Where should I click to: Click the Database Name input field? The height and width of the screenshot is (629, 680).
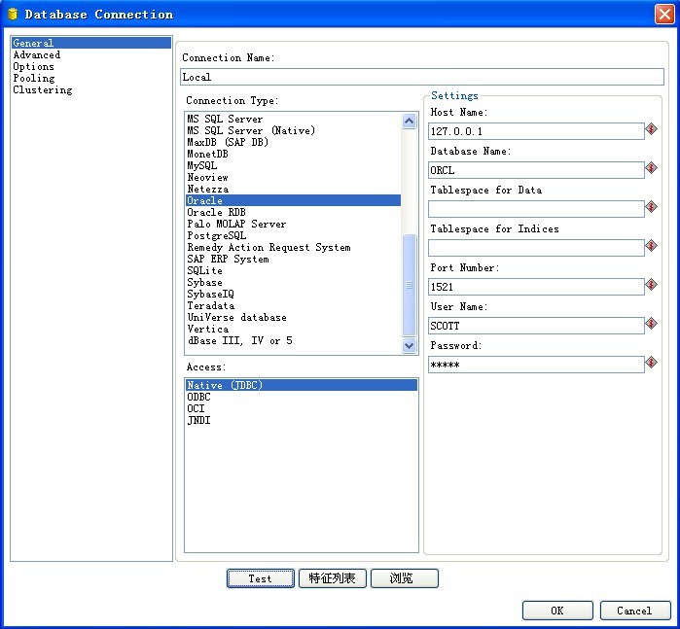(x=536, y=170)
